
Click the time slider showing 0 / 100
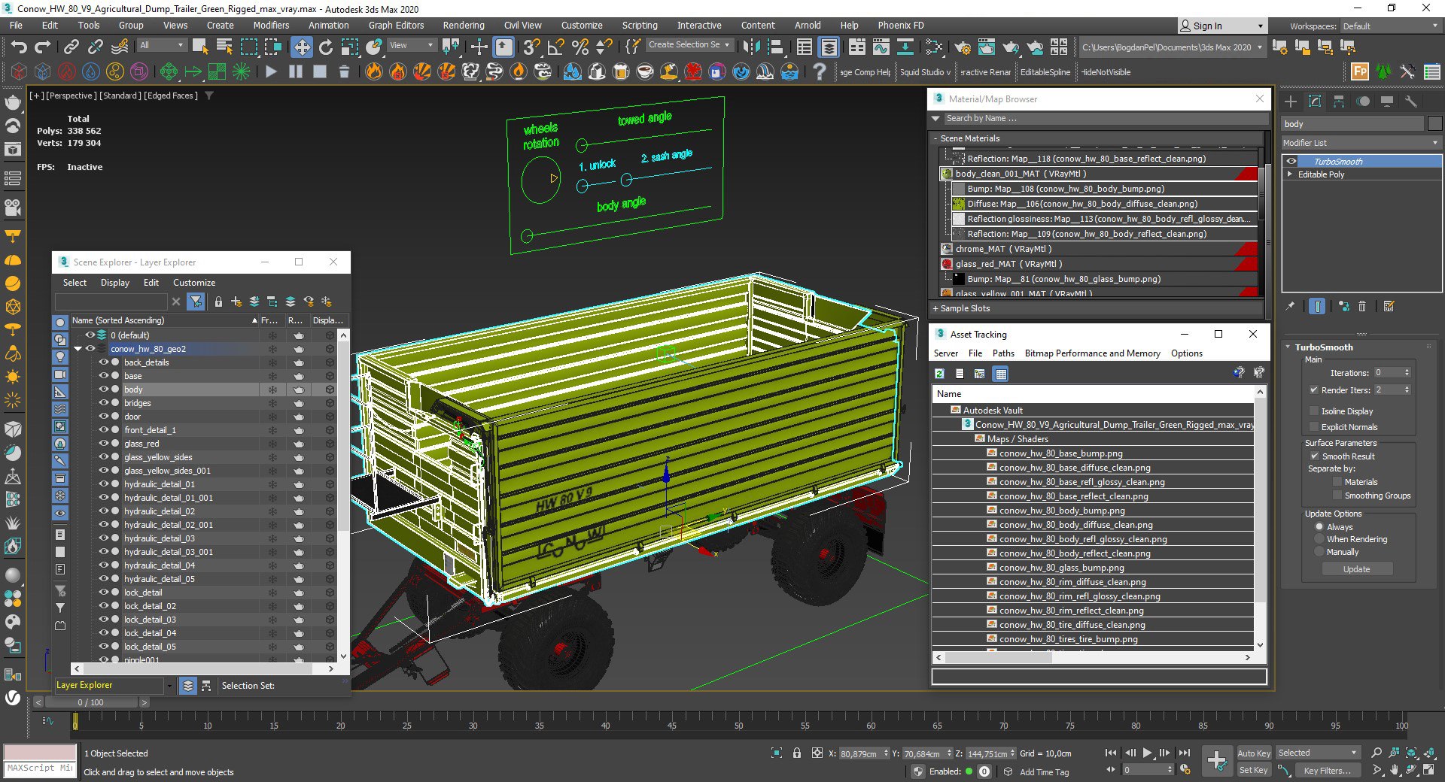coord(91,702)
